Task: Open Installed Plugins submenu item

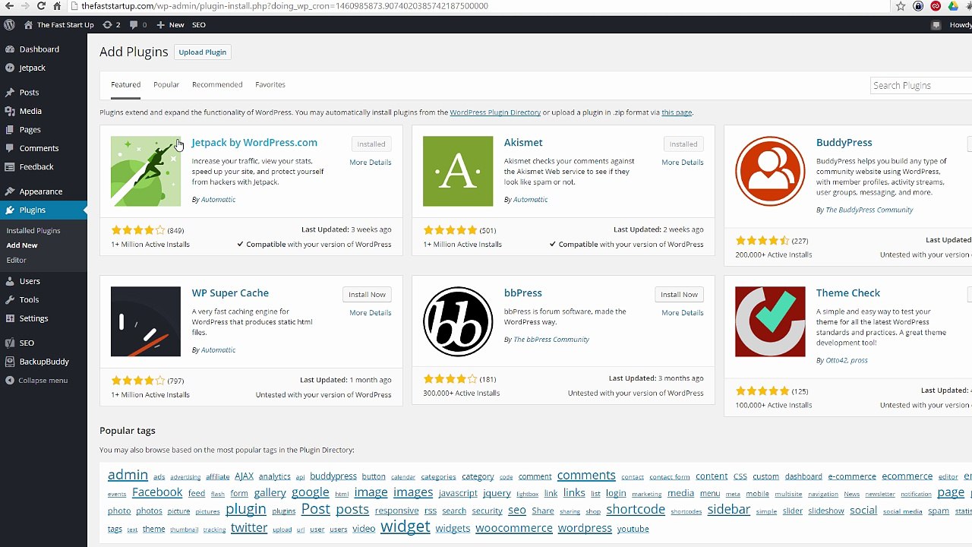Action: (33, 230)
